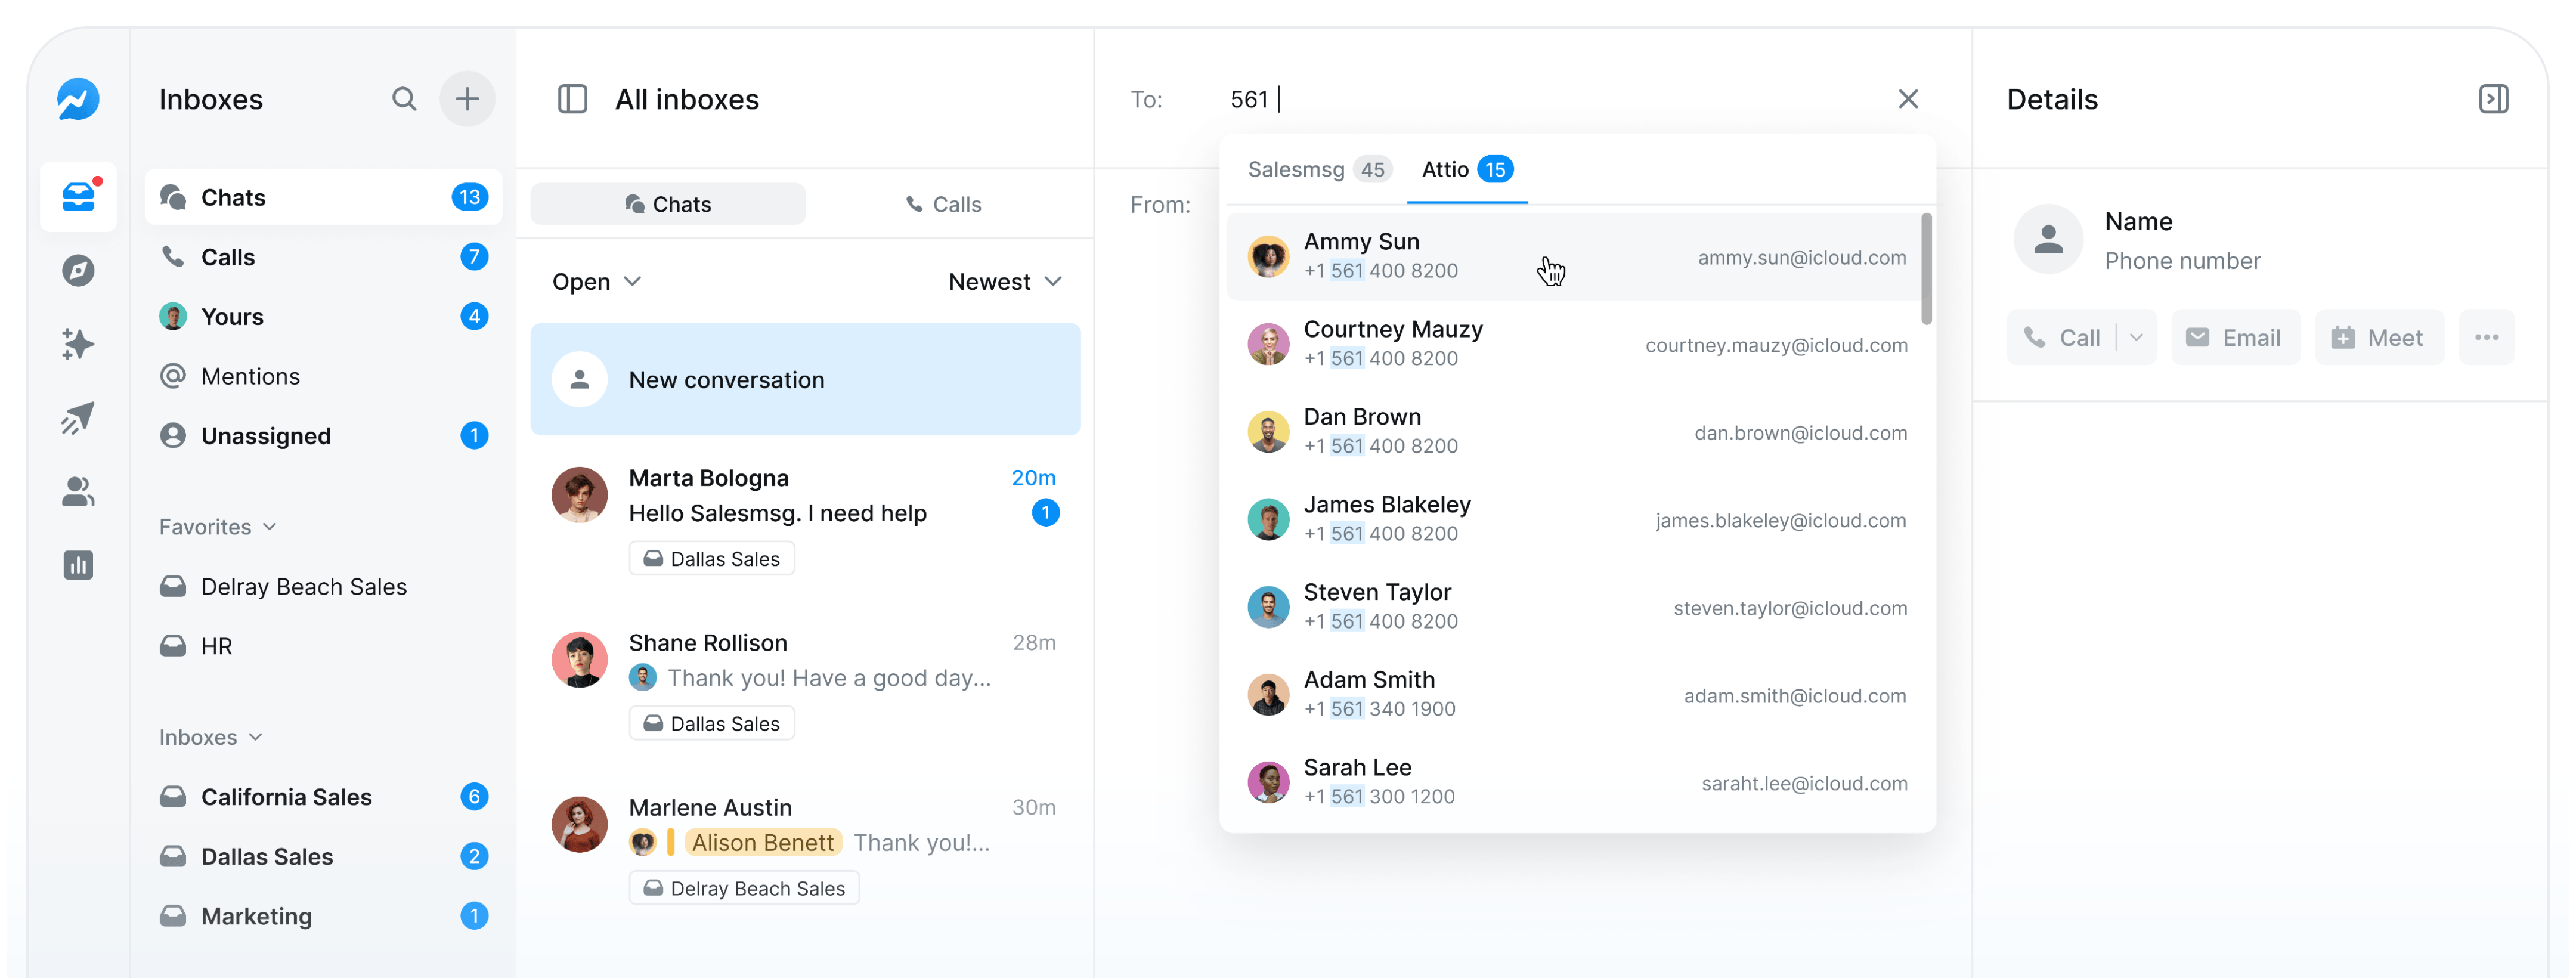Viewport: 2576px width, 978px height.
Task: Open the Newest sorting dropdown
Action: (1004, 281)
